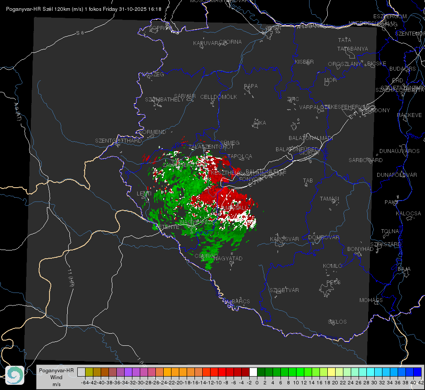Click the TAB town label

[x=308, y=181]
